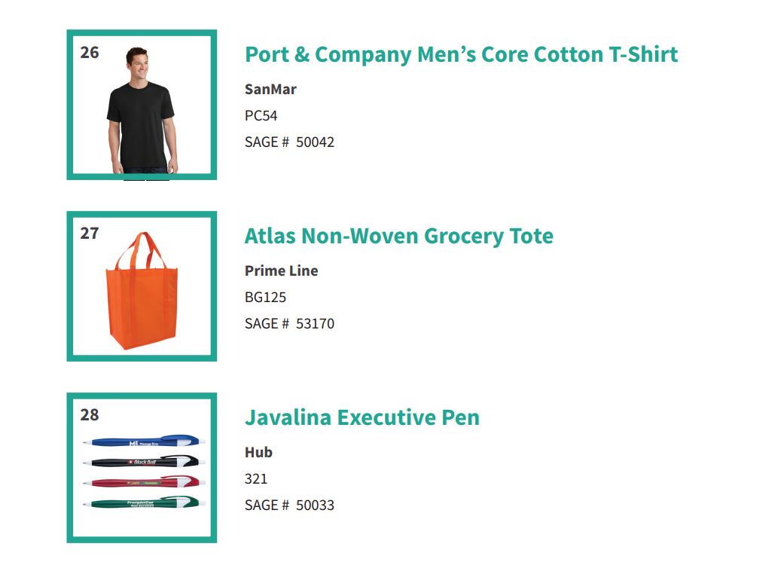
Task: Click the blue pen in pen image
Action: click(144, 441)
